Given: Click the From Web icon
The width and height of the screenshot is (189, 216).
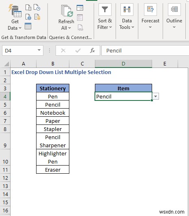Looking at the screenshot, I should tap(28, 17).
